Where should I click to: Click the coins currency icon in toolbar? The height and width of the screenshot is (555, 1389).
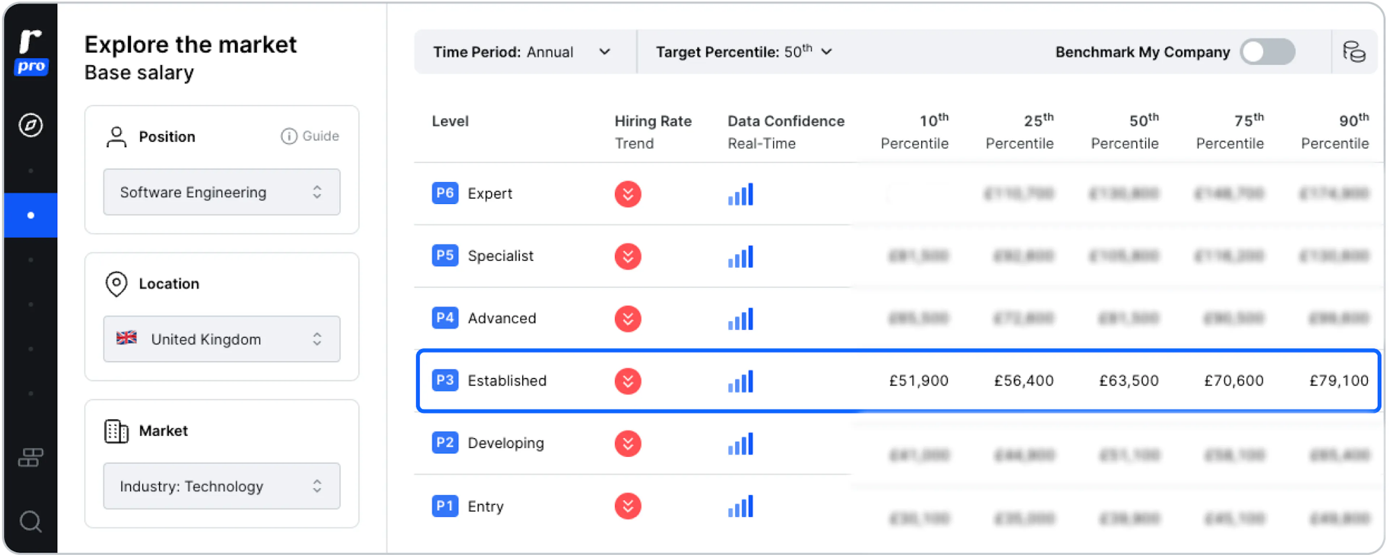point(1354,52)
